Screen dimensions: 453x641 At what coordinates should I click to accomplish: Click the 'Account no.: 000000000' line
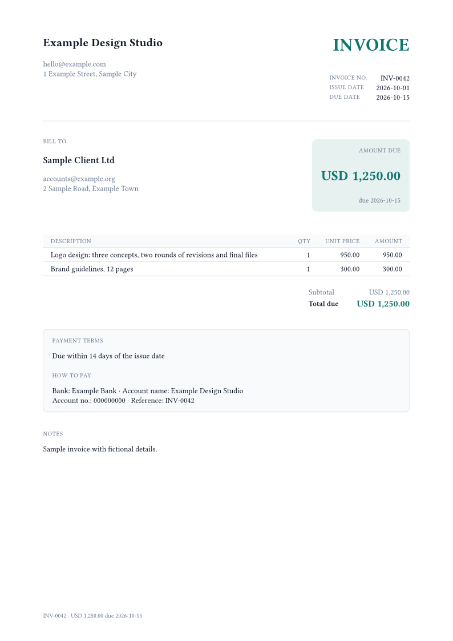[x=123, y=401]
